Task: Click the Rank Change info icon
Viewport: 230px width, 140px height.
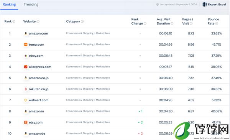Action: (x=145, y=23)
